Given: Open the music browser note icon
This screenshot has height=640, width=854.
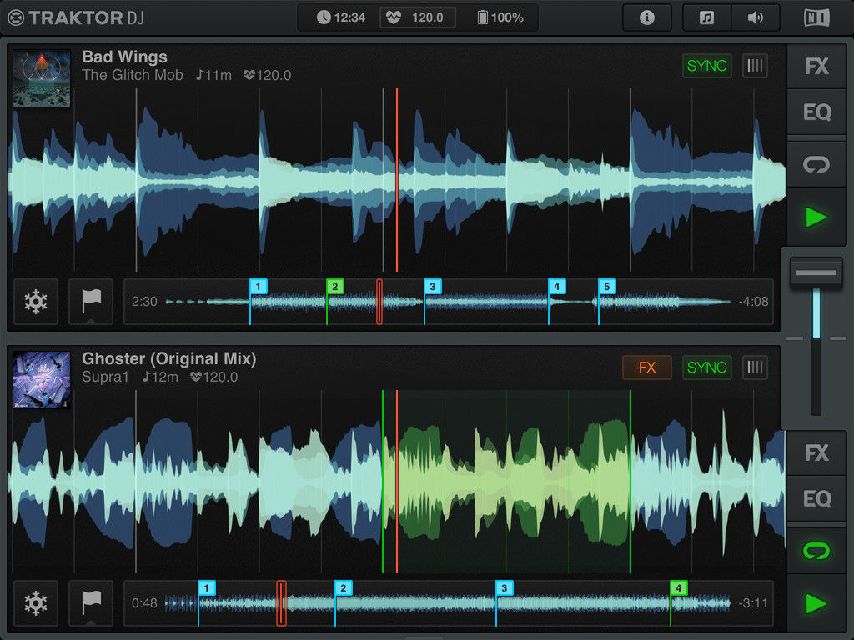Looking at the screenshot, I should click(x=706, y=18).
